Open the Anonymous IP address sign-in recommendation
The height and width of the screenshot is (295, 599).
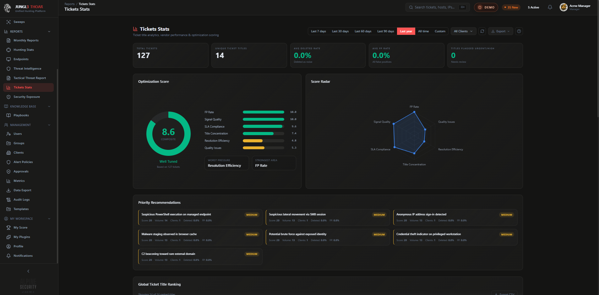(455, 217)
